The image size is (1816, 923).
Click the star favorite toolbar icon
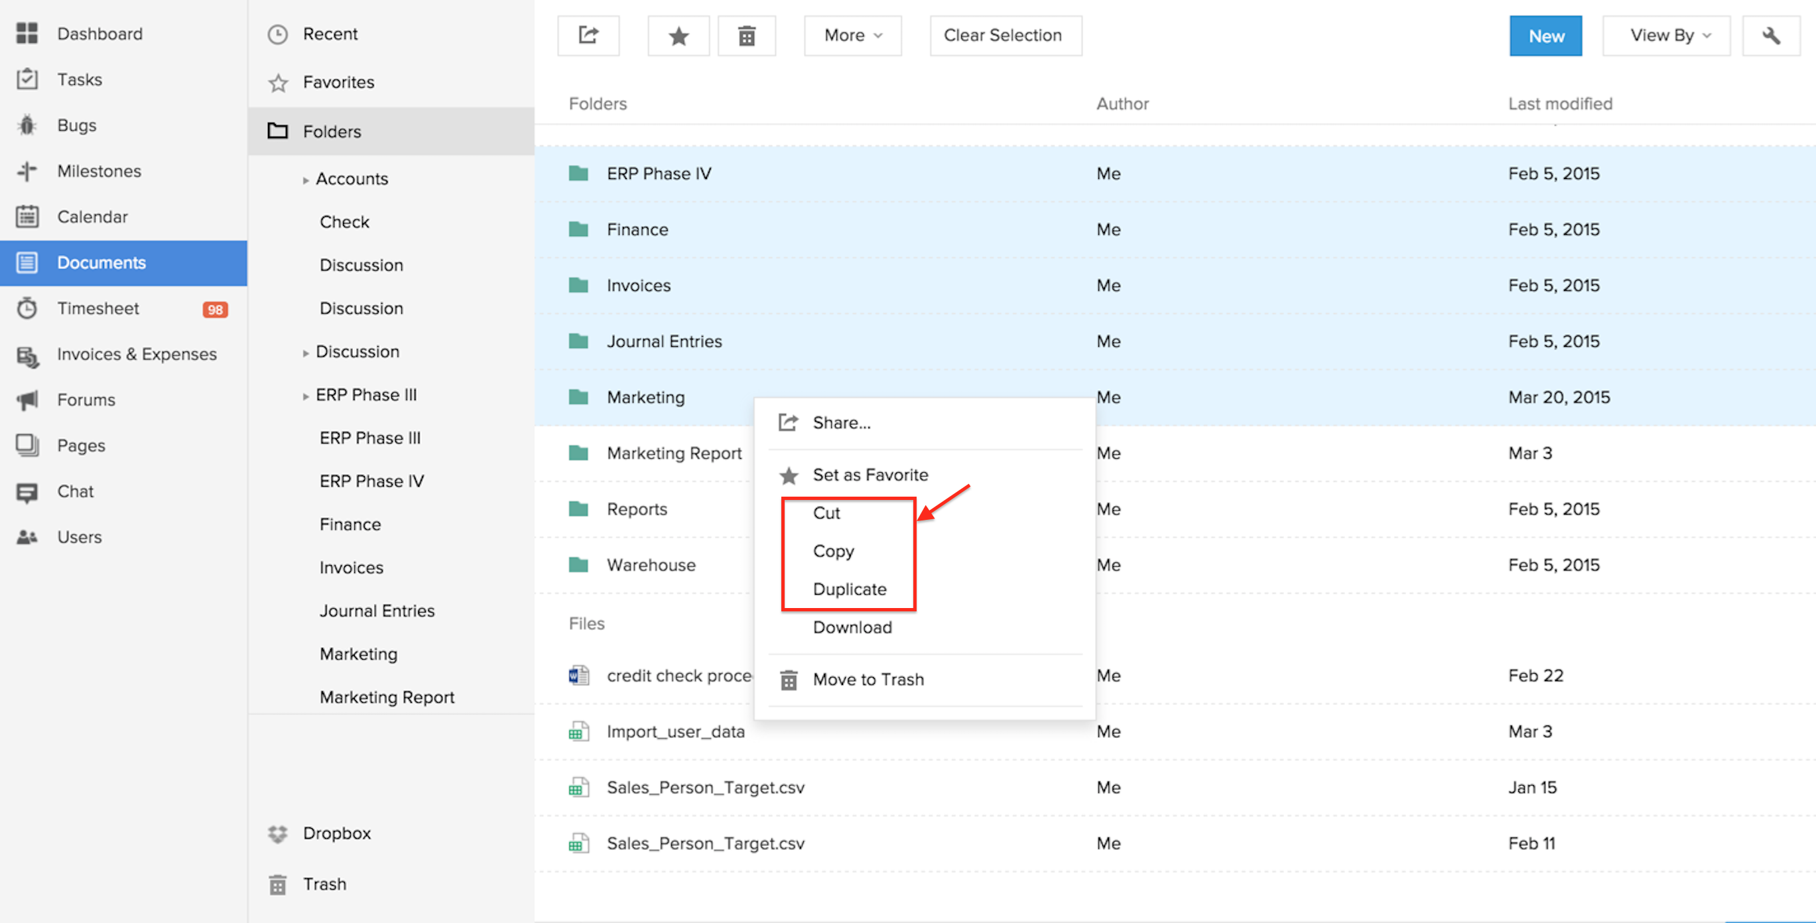tap(678, 35)
